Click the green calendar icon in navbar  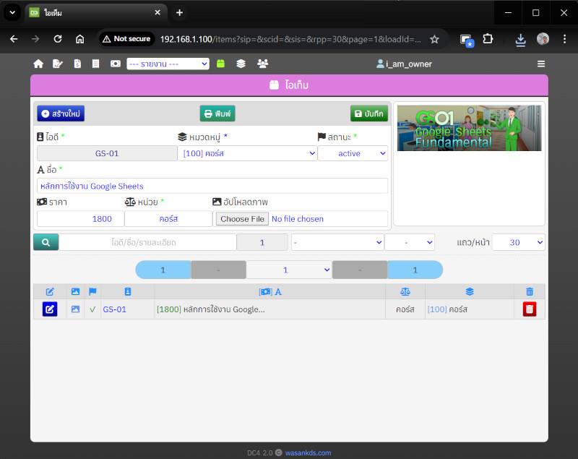220,64
